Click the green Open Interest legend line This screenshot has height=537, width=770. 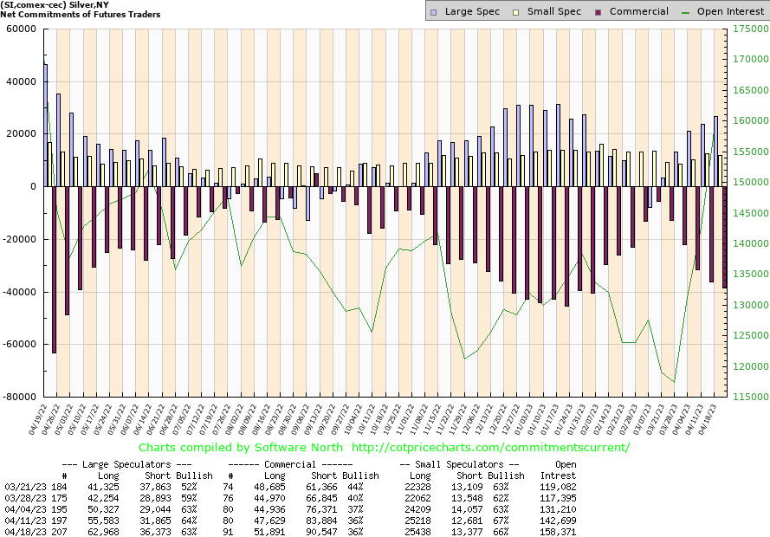point(686,11)
